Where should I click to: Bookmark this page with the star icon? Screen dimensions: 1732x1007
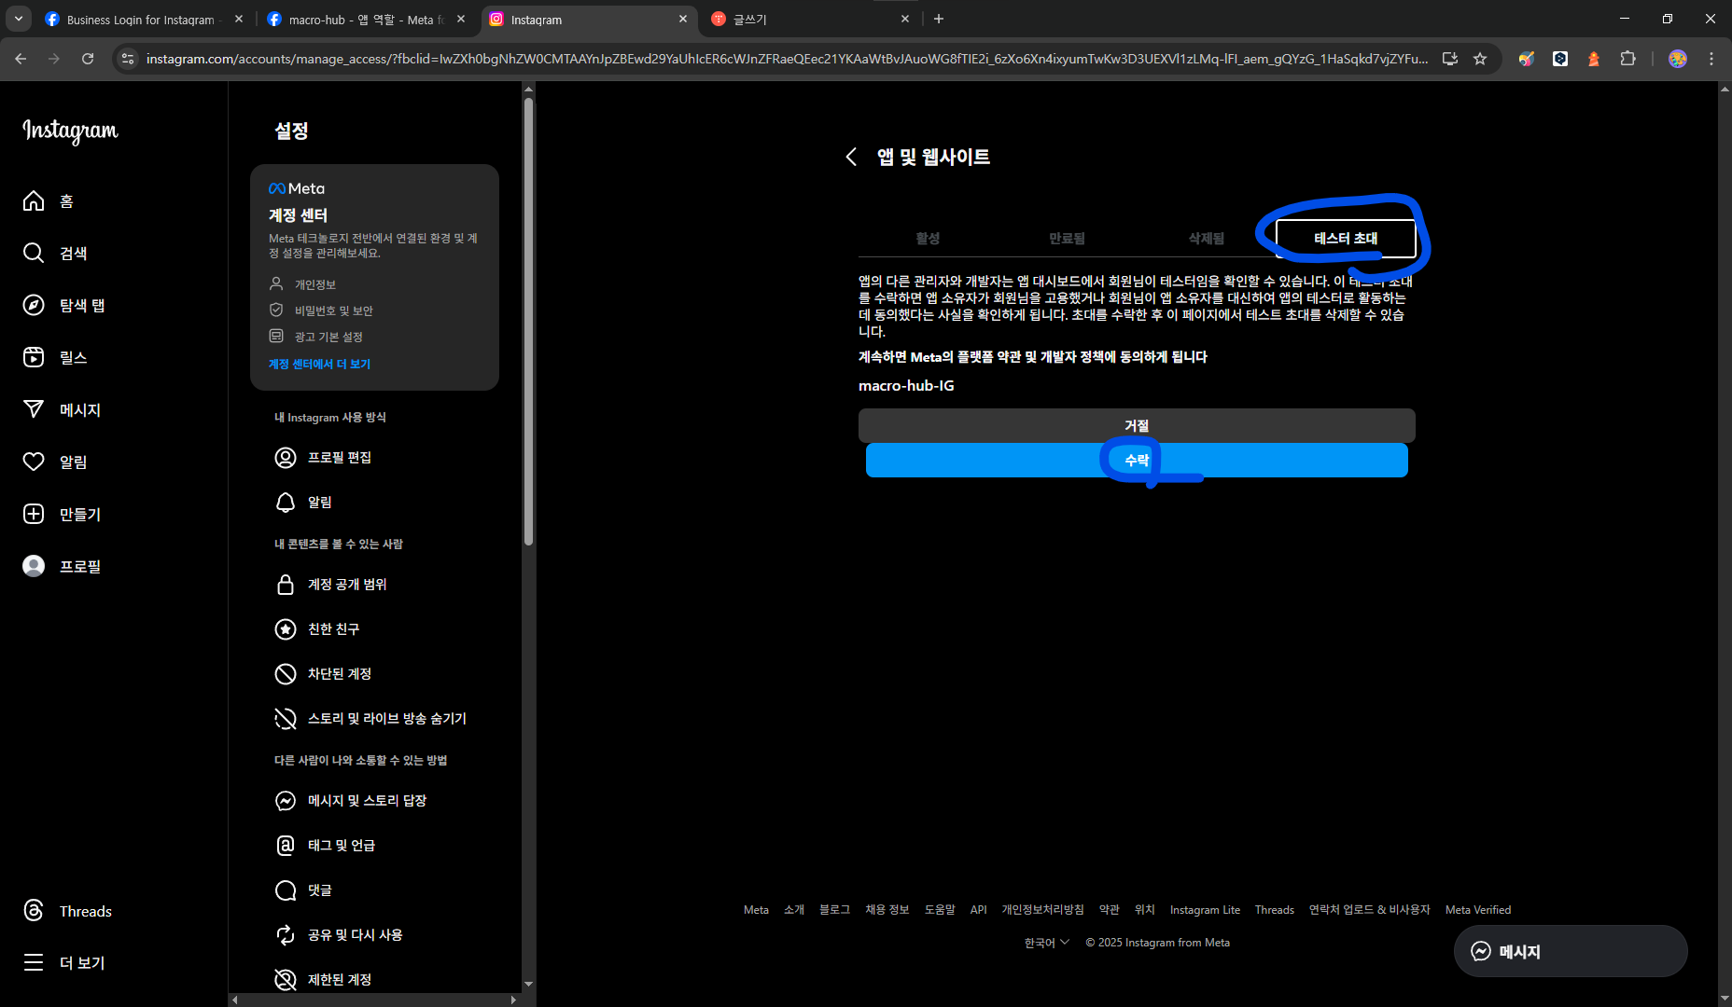pos(1480,59)
